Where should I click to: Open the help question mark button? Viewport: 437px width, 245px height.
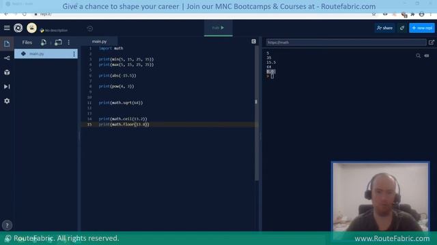point(7,225)
